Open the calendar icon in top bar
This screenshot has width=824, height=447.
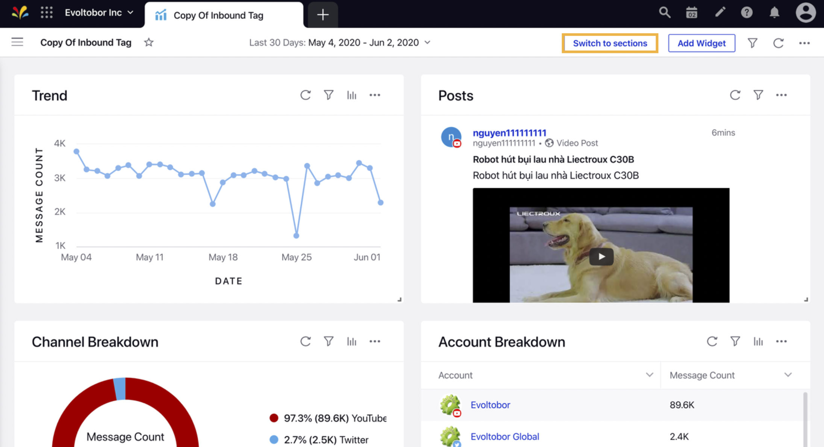point(692,12)
